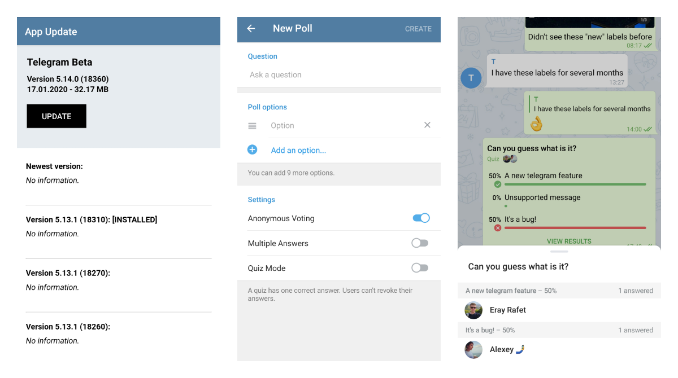The height and width of the screenshot is (378, 678).
Task: Click the red X beside 'It's a bug!'
Action: [497, 228]
